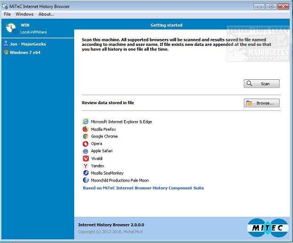293x243 pixels.
Task: Click the Mozilla Firefox icon
Action: (86, 129)
